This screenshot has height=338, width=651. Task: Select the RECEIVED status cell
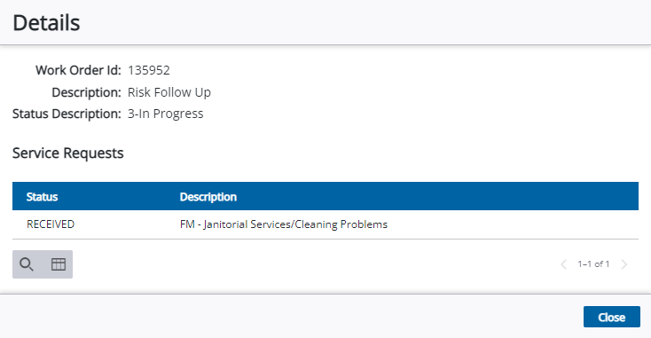point(51,224)
